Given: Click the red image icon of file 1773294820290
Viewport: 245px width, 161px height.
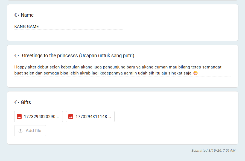Looking at the screenshot, I should point(19,117).
